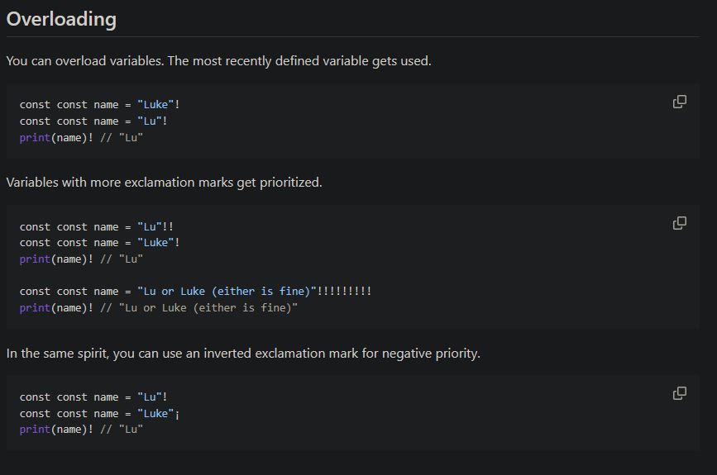
Task: Click the "Lu"! declaration in the third code block
Action: tap(93, 397)
